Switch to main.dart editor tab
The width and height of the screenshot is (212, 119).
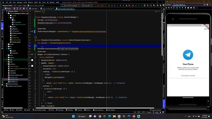34,9
